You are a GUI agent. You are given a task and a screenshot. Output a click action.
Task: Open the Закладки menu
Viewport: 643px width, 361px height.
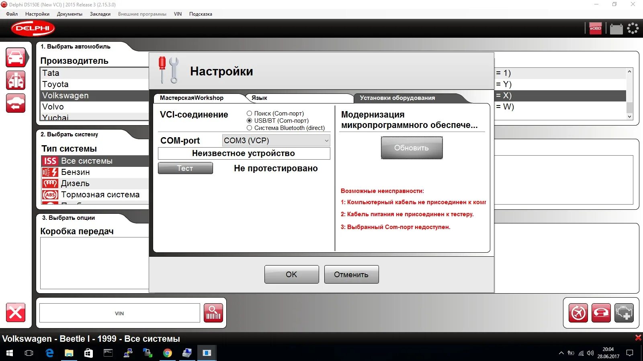pyautogui.click(x=100, y=14)
